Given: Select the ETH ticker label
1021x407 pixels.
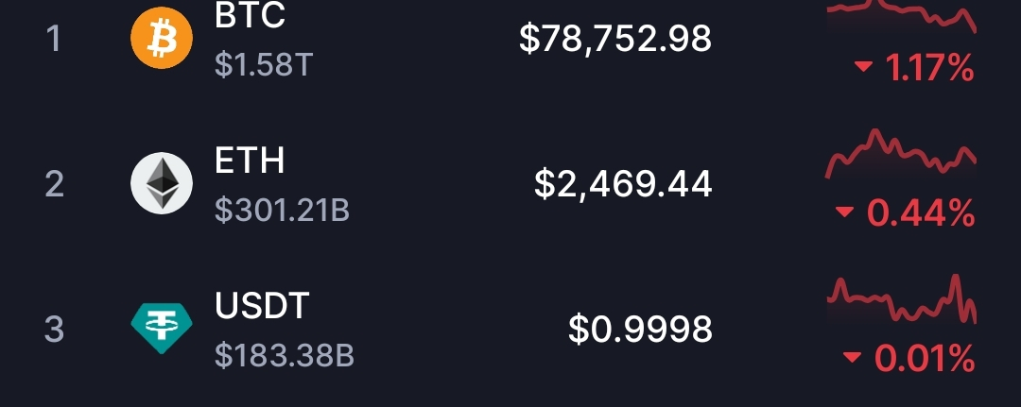Looking at the screenshot, I should (x=250, y=161).
